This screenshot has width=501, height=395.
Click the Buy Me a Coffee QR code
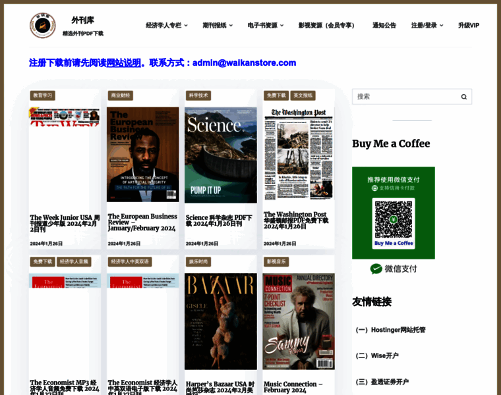[x=394, y=219]
